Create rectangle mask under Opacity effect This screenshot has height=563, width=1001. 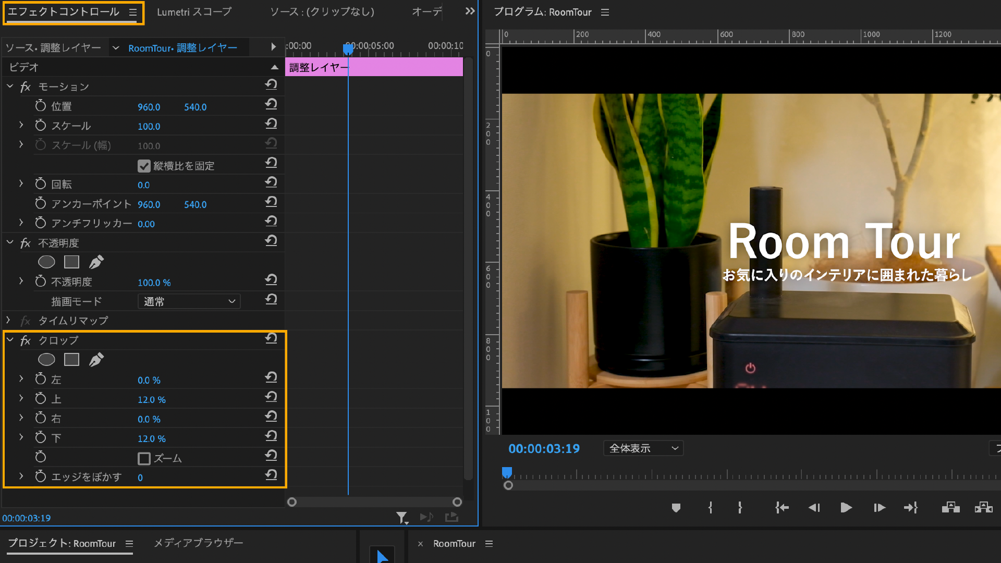pyautogui.click(x=71, y=262)
